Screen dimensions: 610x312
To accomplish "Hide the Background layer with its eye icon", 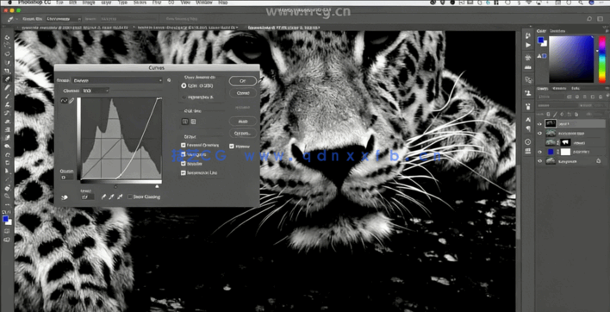I will (x=539, y=161).
